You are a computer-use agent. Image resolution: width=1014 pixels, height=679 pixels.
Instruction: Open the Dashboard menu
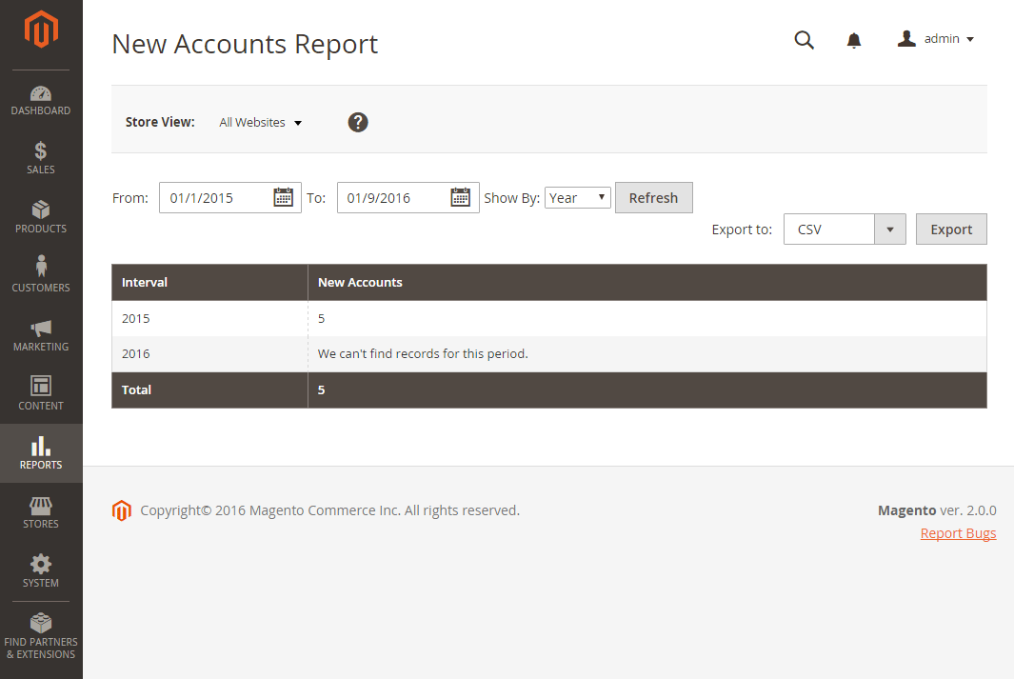click(x=41, y=100)
